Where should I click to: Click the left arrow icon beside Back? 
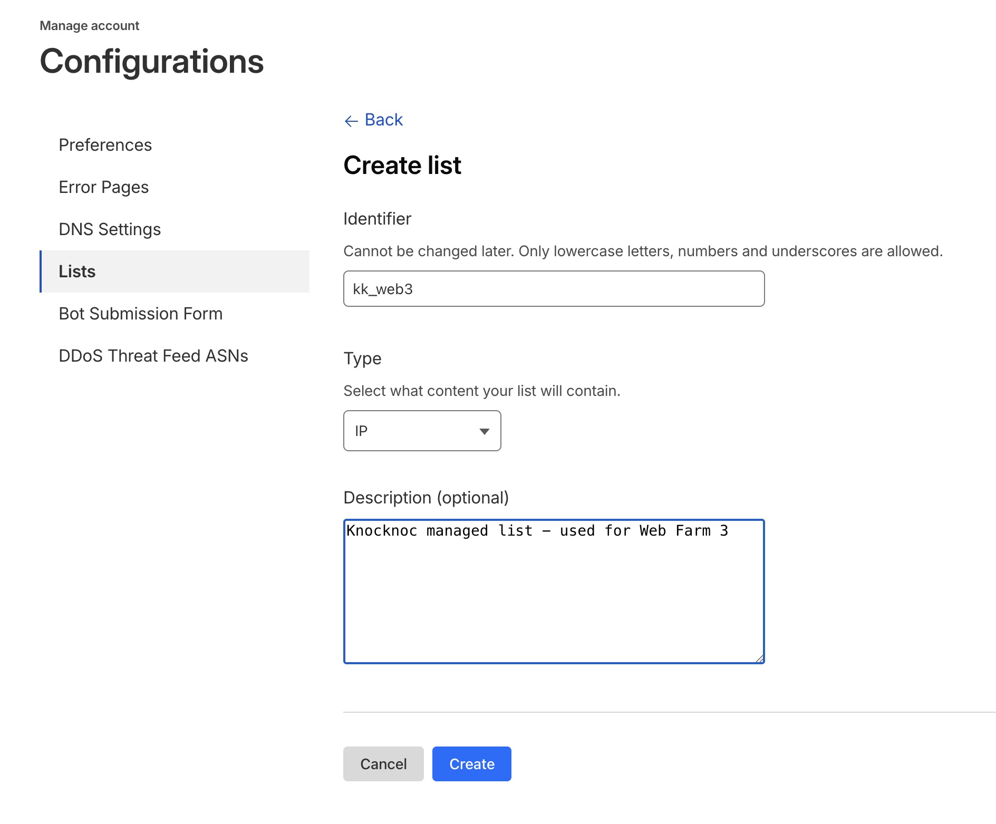point(351,121)
